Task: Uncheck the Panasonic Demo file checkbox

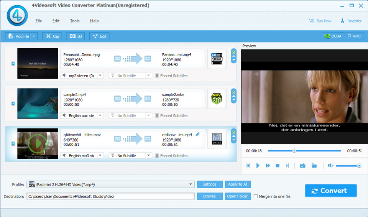Action: coord(13,64)
